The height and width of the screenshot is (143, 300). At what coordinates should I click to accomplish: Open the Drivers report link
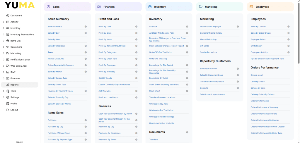pos(257,75)
